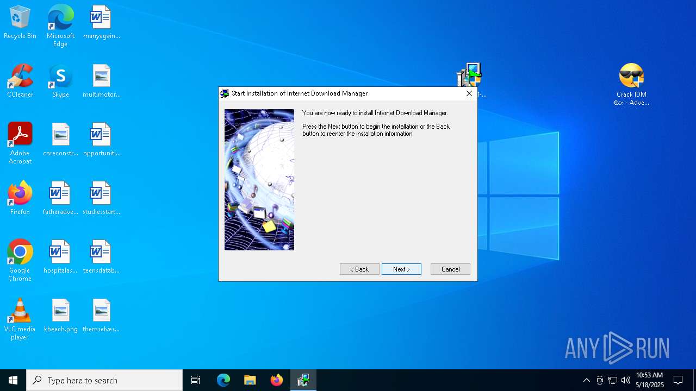Open the Skype desktop shortcut
Screen dimensions: 696x391
[60, 81]
